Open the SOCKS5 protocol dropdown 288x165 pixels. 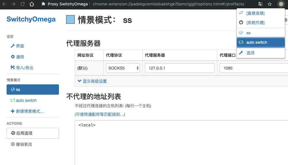click(x=123, y=68)
